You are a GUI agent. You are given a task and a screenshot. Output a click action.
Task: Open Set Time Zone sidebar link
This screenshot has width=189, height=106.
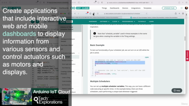click(66, 85)
